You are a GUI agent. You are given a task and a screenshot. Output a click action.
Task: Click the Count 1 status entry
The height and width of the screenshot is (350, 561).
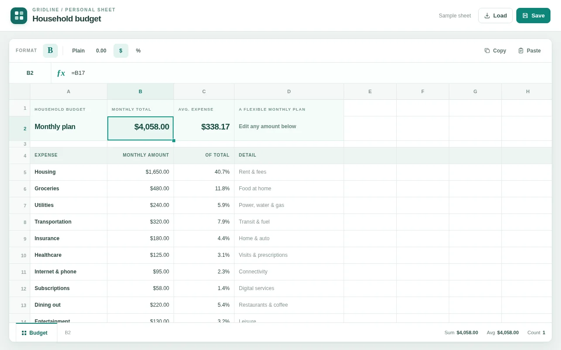pos(536,332)
